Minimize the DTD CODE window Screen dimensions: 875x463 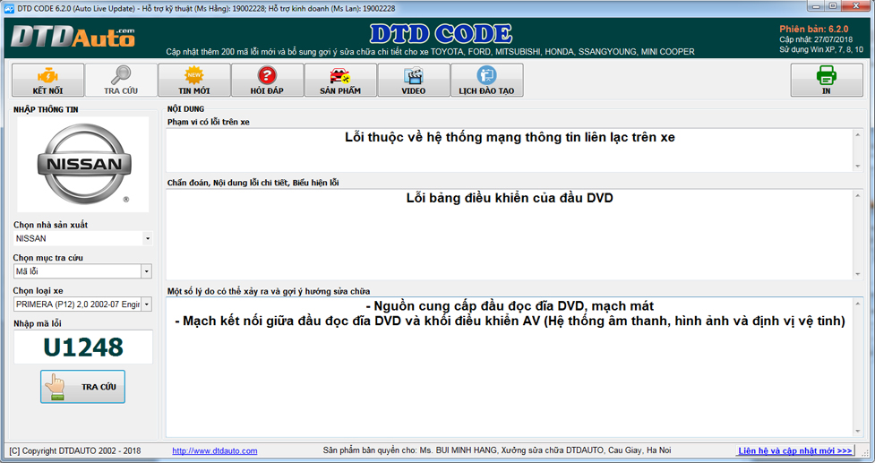tap(815, 5)
